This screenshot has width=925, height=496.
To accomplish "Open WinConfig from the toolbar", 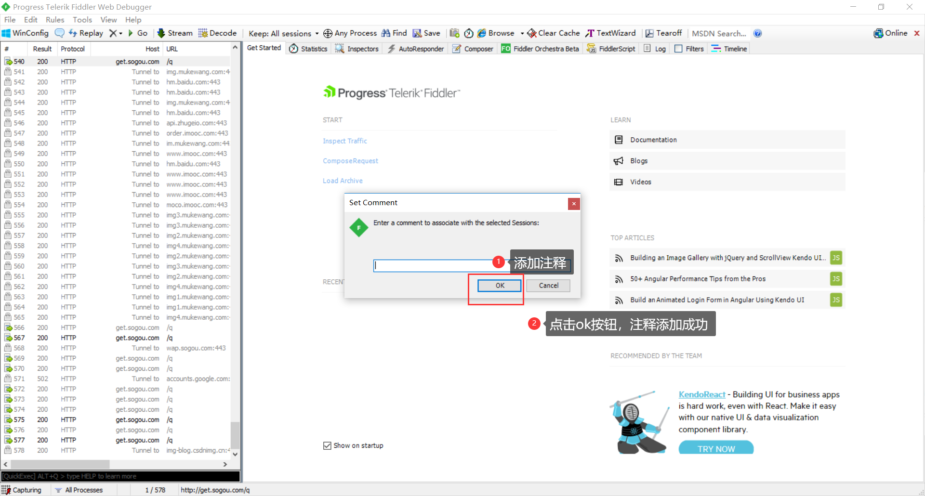I will tap(26, 33).
